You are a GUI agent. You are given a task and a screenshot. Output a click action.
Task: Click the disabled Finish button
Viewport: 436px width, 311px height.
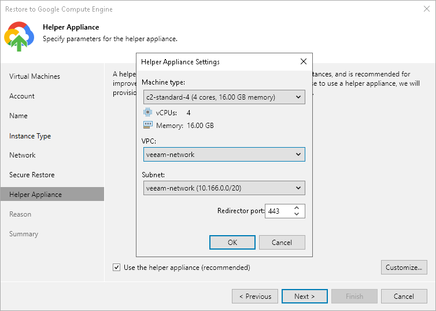(x=354, y=297)
